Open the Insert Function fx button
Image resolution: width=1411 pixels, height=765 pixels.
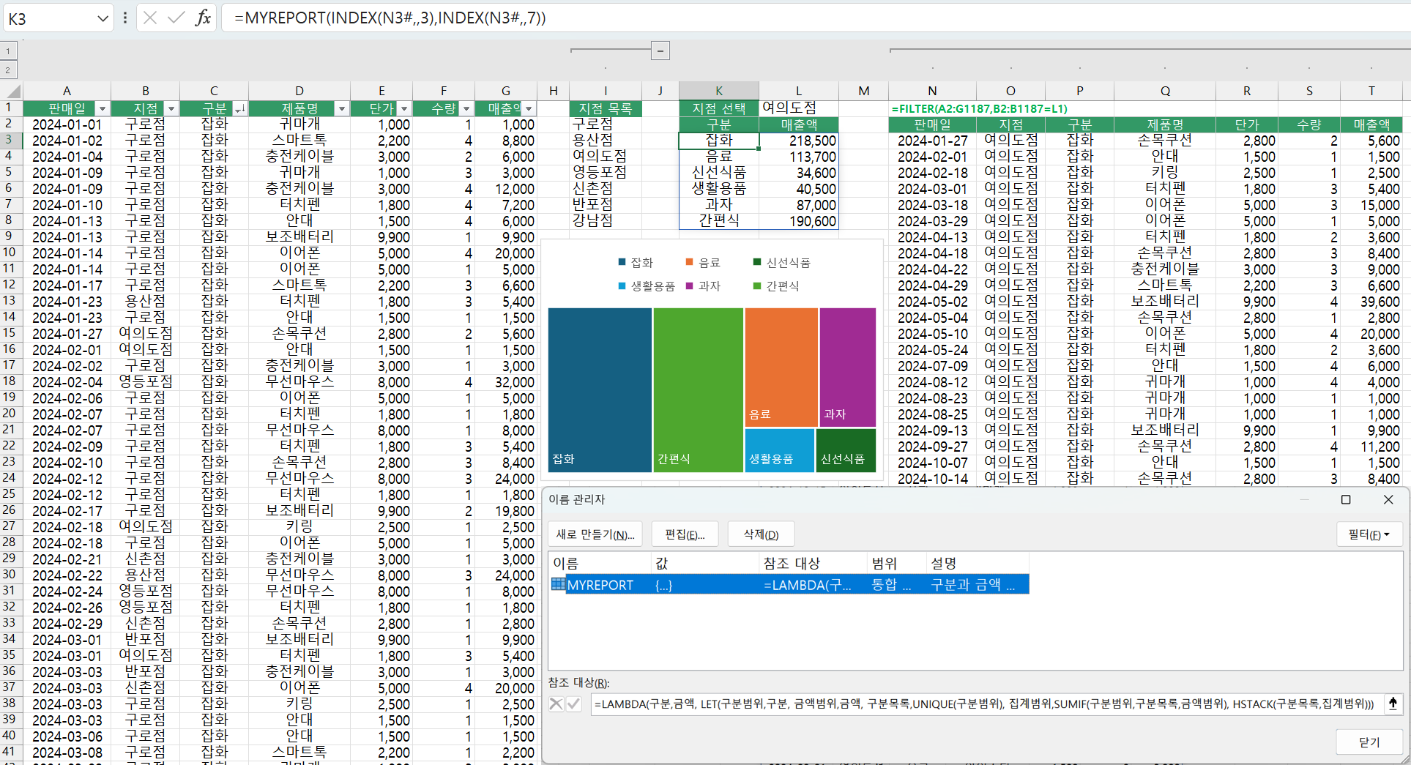click(203, 18)
